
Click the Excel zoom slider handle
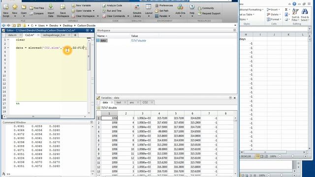(292, 156)
